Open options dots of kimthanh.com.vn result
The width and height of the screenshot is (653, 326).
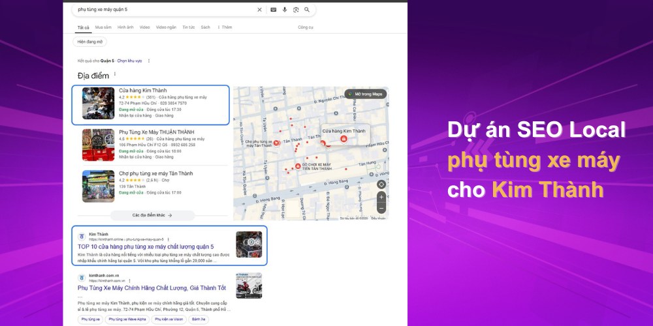pos(129,280)
